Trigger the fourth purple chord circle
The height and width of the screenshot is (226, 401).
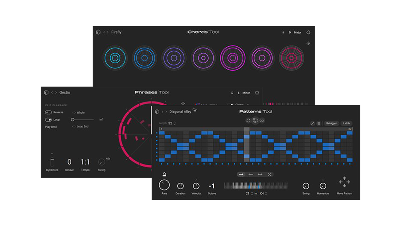[x=203, y=58]
